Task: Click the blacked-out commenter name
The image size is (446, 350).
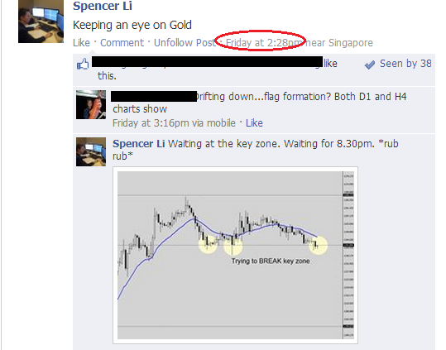Action: tap(154, 96)
